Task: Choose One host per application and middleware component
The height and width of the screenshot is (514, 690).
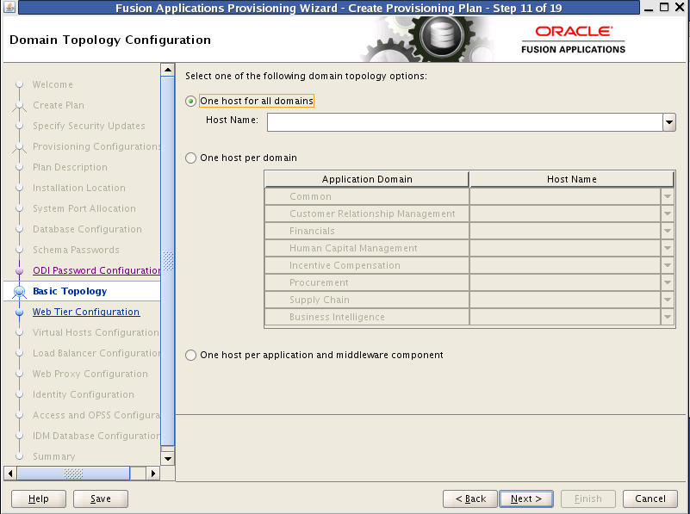Action: pyautogui.click(x=190, y=356)
